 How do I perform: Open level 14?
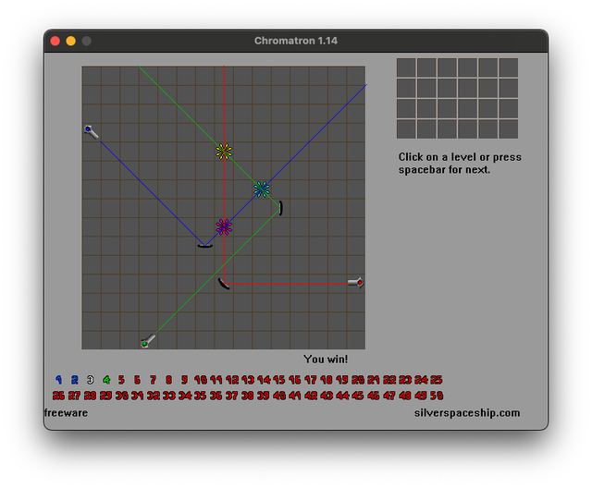click(264, 379)
